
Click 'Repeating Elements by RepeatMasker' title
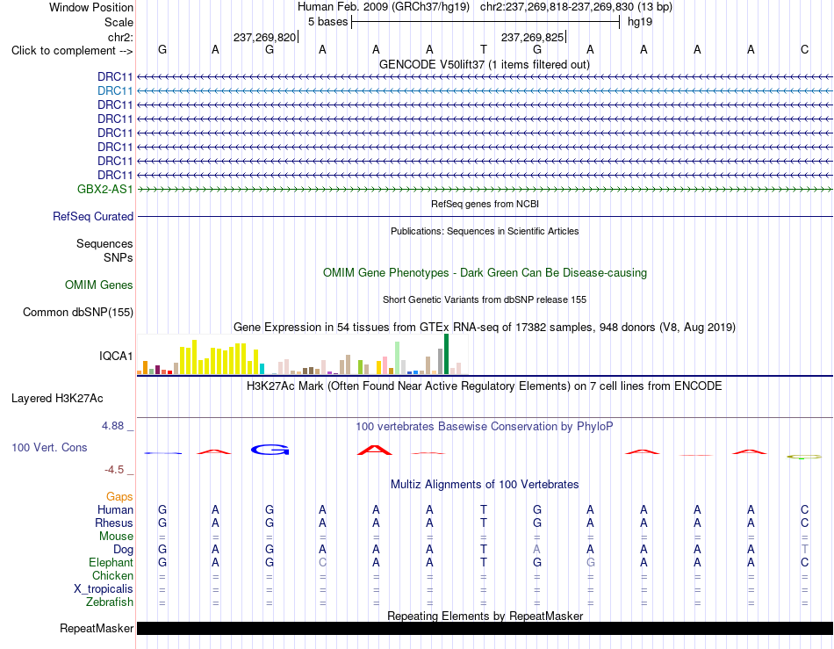pyautogui.click(x=485, y=616)
